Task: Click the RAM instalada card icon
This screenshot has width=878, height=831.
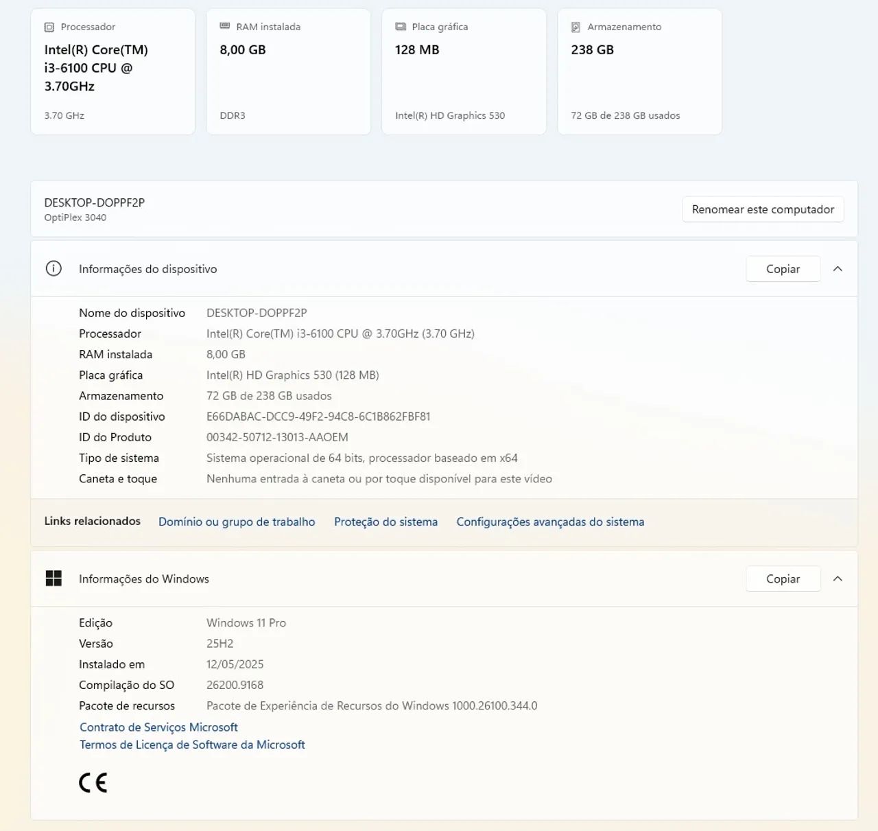Action: pyautogui.click(x=224, y=26)
